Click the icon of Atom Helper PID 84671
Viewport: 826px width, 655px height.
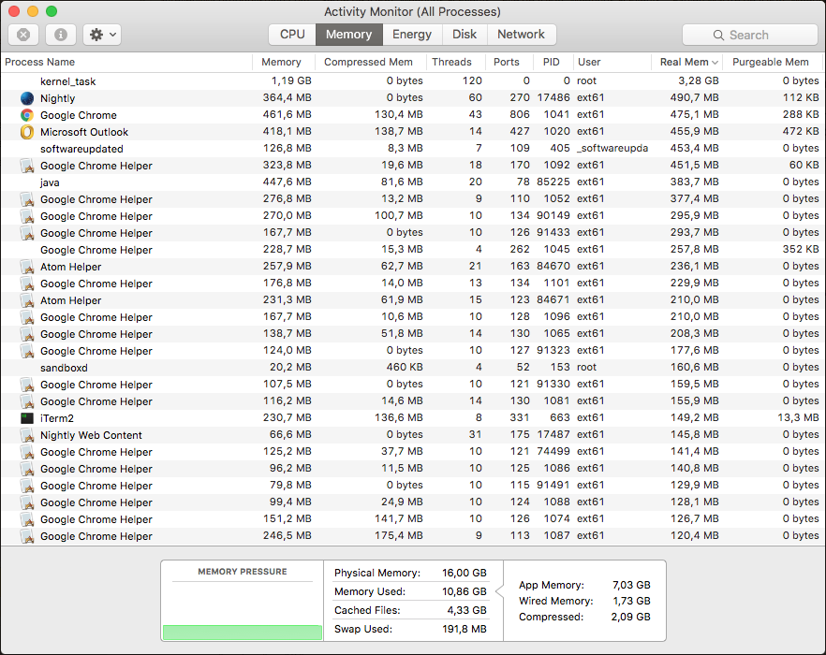(27, 300)
